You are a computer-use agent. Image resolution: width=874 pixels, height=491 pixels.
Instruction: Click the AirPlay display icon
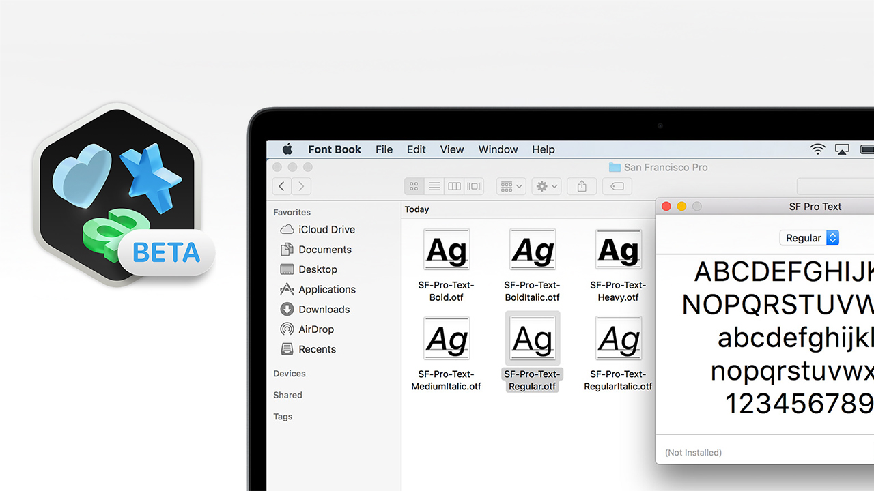point(842,149)
